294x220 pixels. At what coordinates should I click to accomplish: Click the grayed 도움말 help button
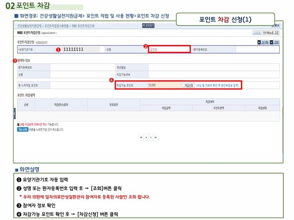[257, 33]
